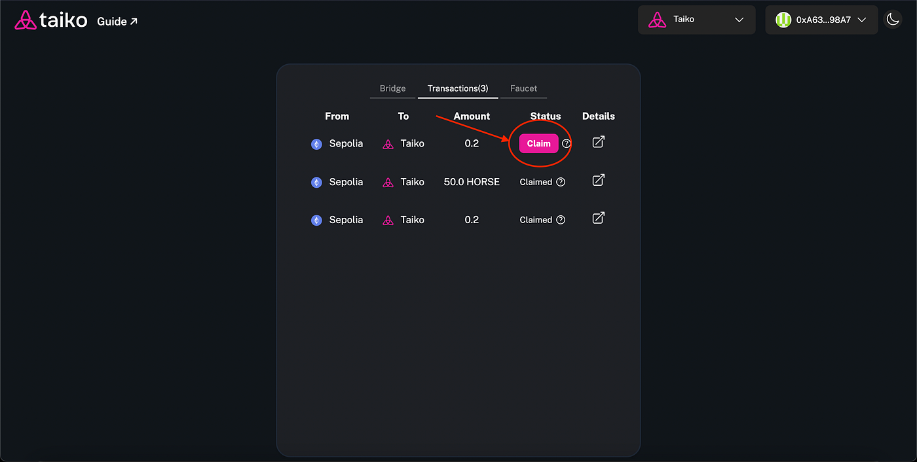The height and width of the screenshot is (462, 917).
Task: Click 'Sepolia' text in the last row
Action: pyautogui.click(x=346, y=220)
